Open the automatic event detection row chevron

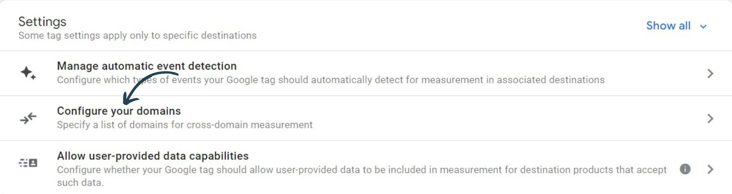710,73
